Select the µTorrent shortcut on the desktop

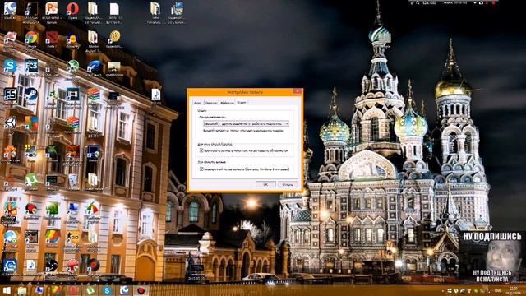(x=31, y=180)
